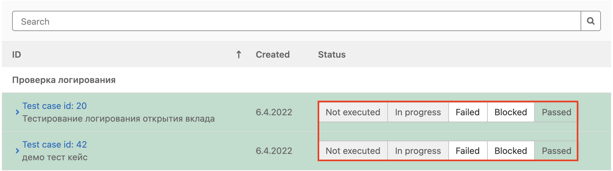
Task: Open Test case id: 20 link
Action: [x=54, y=106]
